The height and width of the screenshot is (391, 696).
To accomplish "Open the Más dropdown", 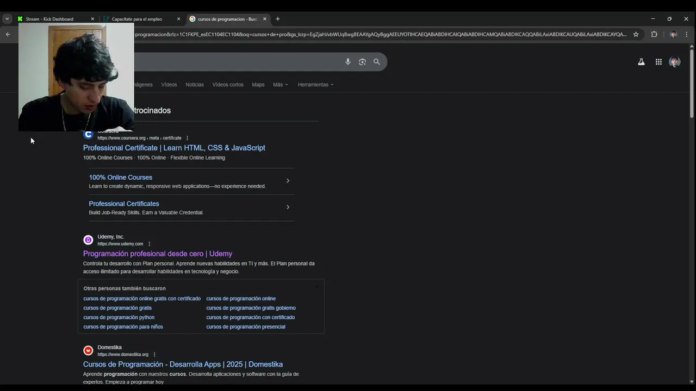I will (281, 85).
